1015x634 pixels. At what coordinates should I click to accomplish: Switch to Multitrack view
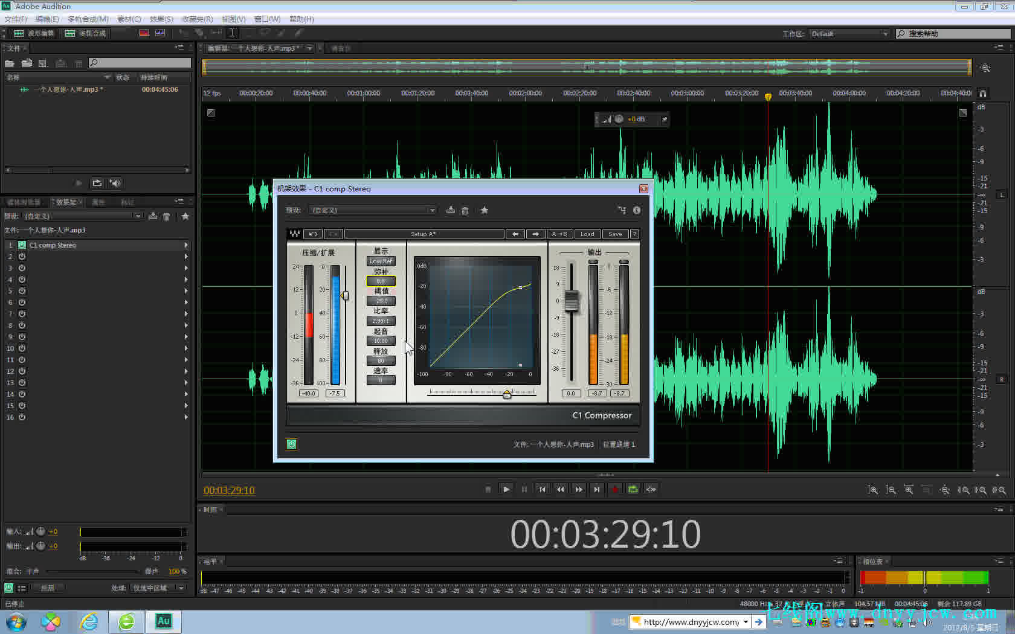click(85, 33)
